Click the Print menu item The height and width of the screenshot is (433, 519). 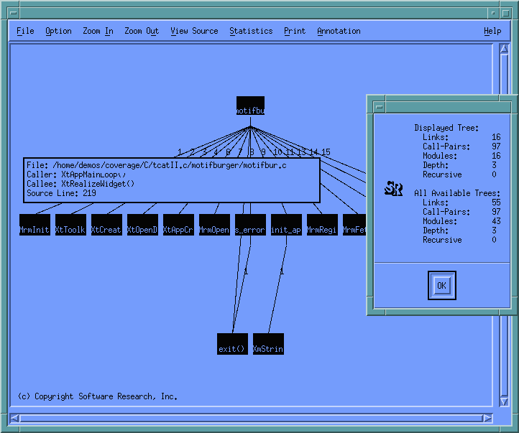[295, 31]
